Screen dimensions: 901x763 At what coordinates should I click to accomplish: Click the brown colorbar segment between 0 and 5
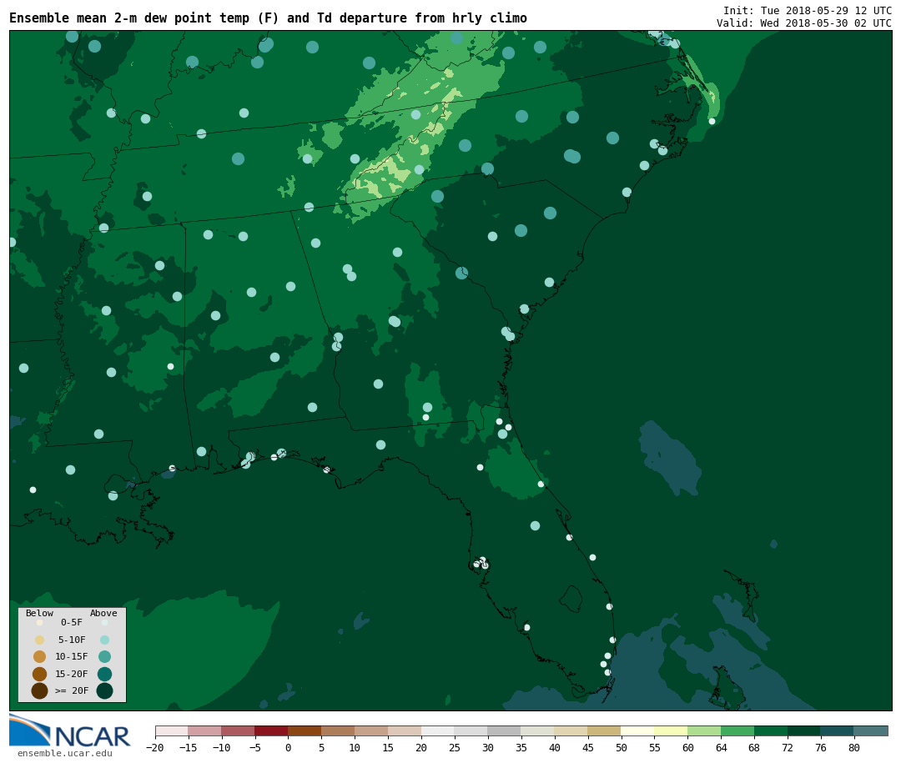(305, 730)
